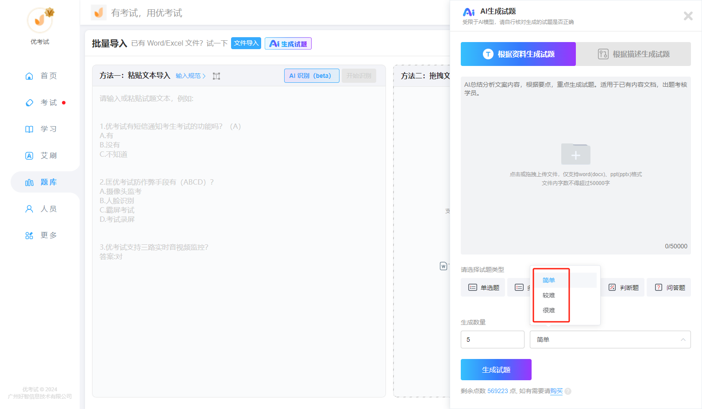Open the 输入规范 link
This screenshot has width=702, height=409.
191,76
